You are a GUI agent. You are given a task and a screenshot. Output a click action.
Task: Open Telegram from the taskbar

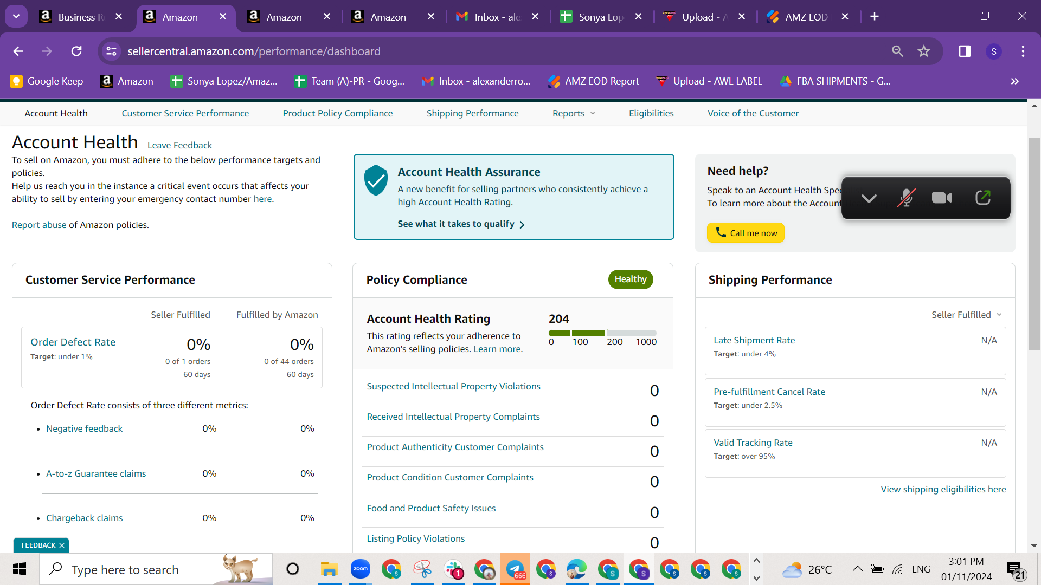coord(515,569)
